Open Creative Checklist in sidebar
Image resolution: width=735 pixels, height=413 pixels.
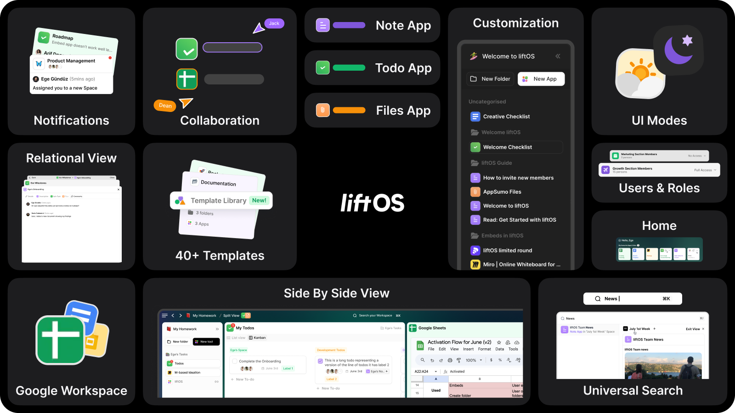506,117
